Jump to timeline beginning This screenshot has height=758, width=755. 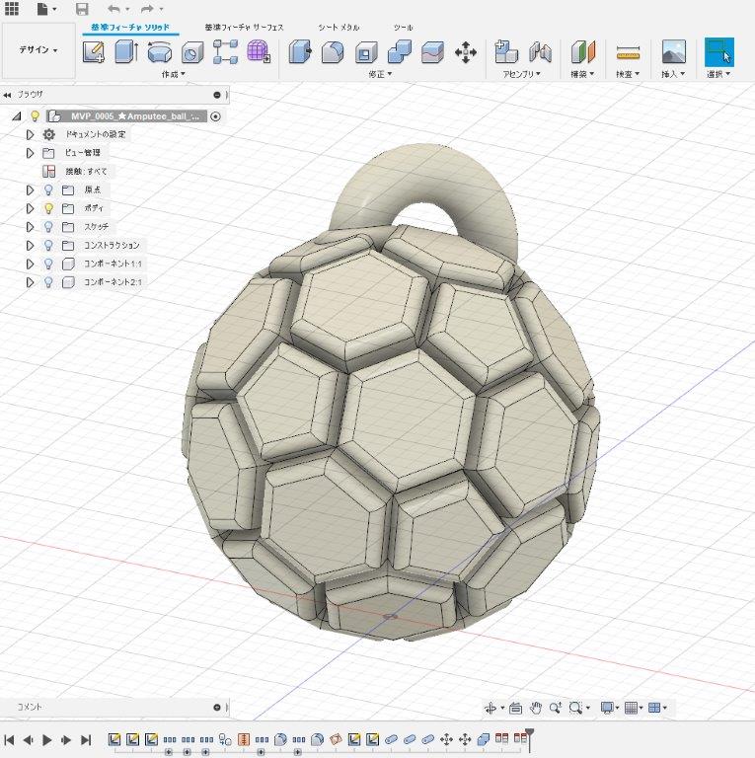coord(9,739)
